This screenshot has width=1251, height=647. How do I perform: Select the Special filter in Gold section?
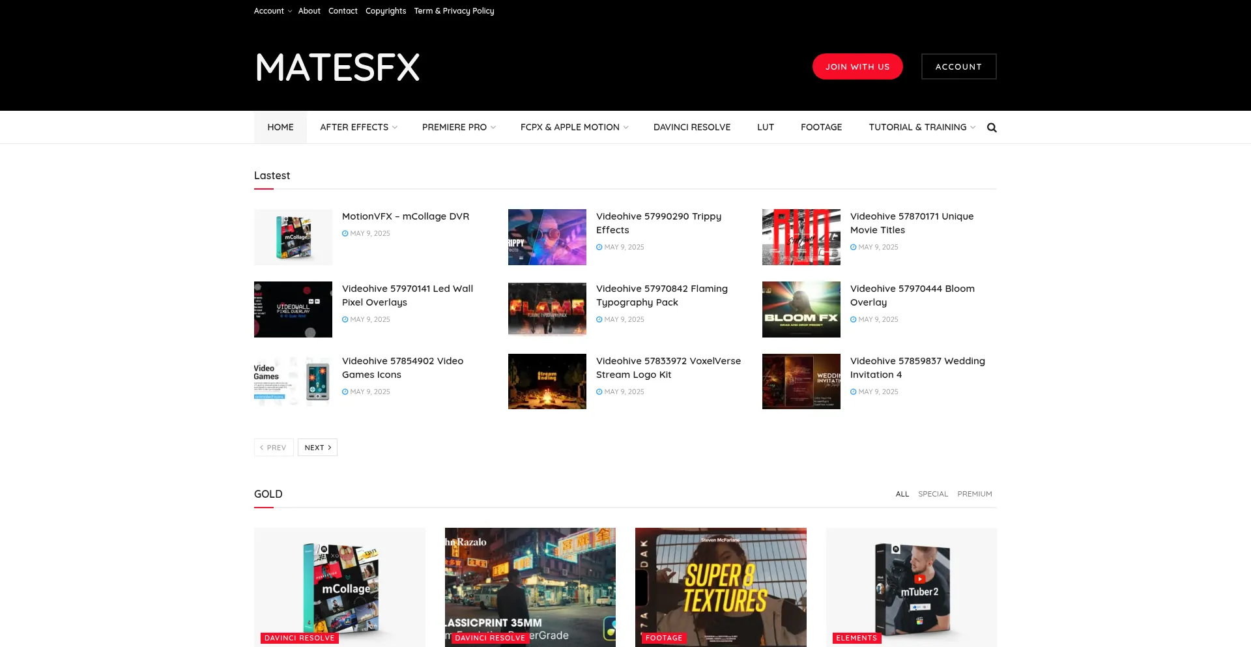click(x=932, y=494)
